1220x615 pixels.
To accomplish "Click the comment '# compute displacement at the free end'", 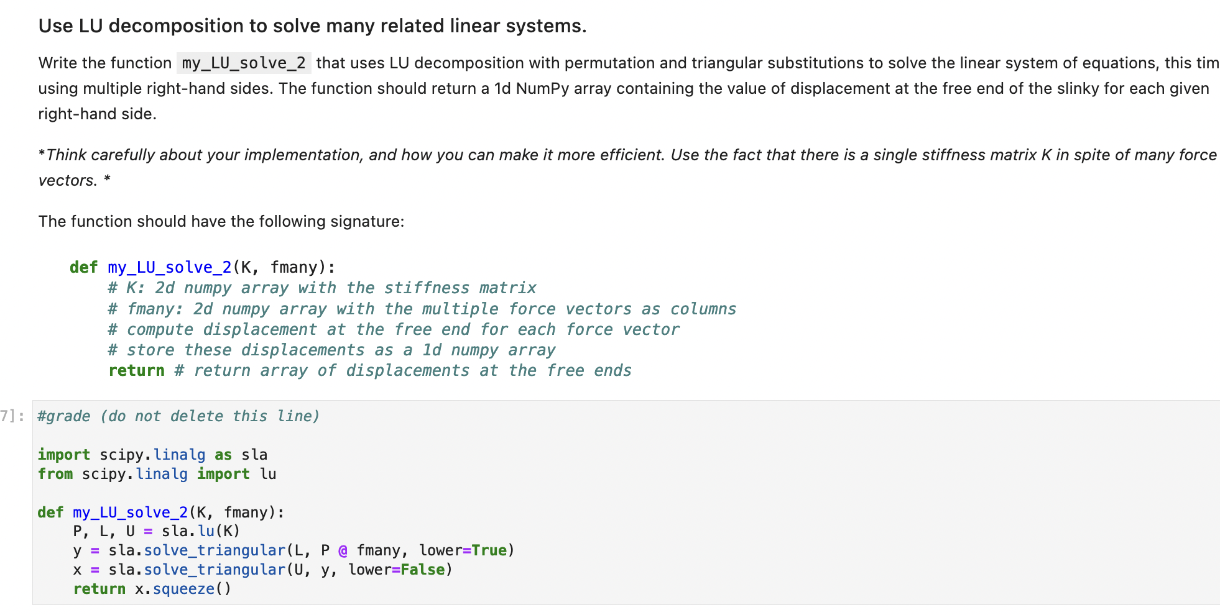I will (x=394, y=329).
